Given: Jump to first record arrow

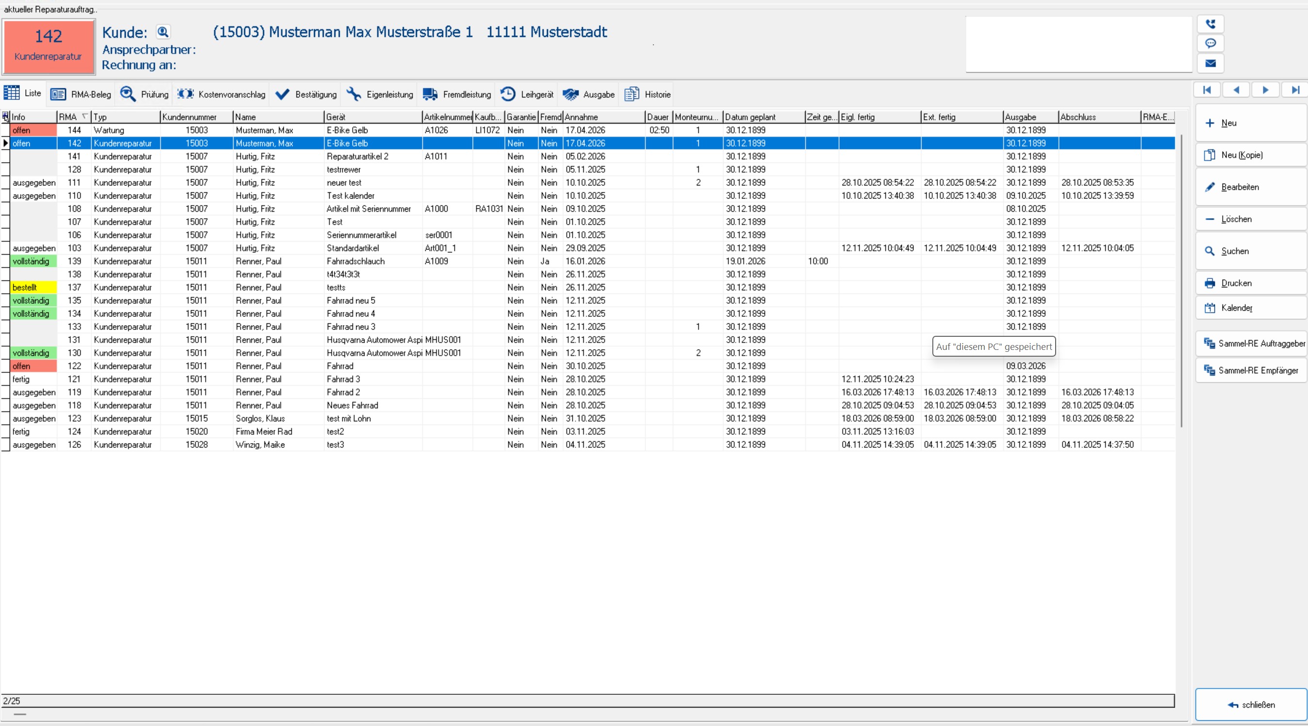Looking at the screenshot, I should 1207,90.
